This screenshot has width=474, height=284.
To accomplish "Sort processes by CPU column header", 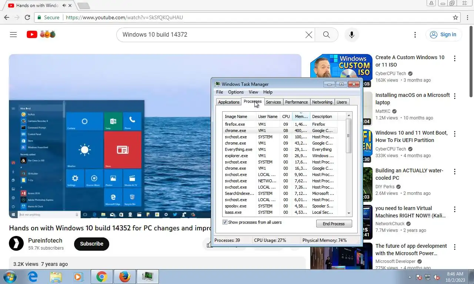I will (x=286, y=116).
